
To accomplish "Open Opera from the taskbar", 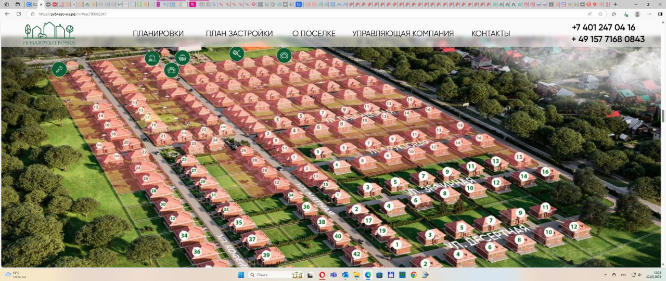I will [323, 274].
